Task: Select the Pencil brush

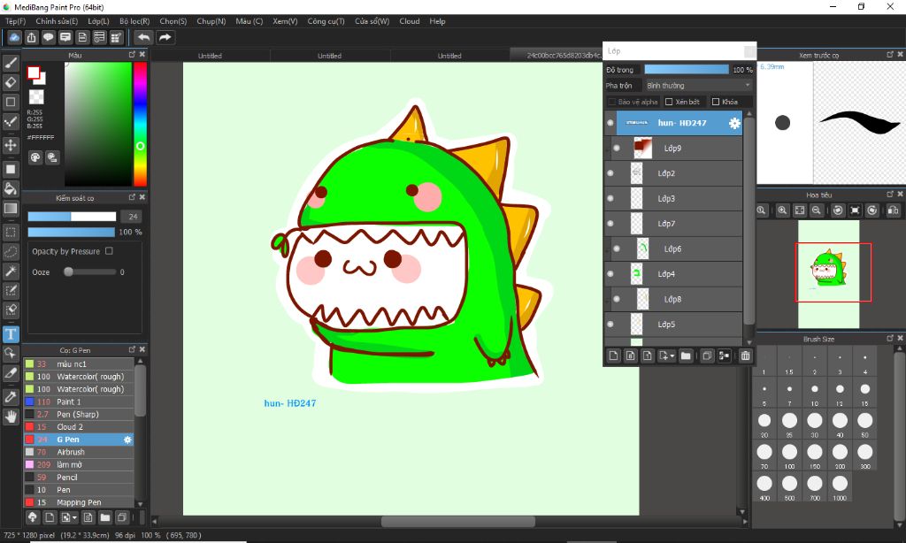Action: click(79, 478)
